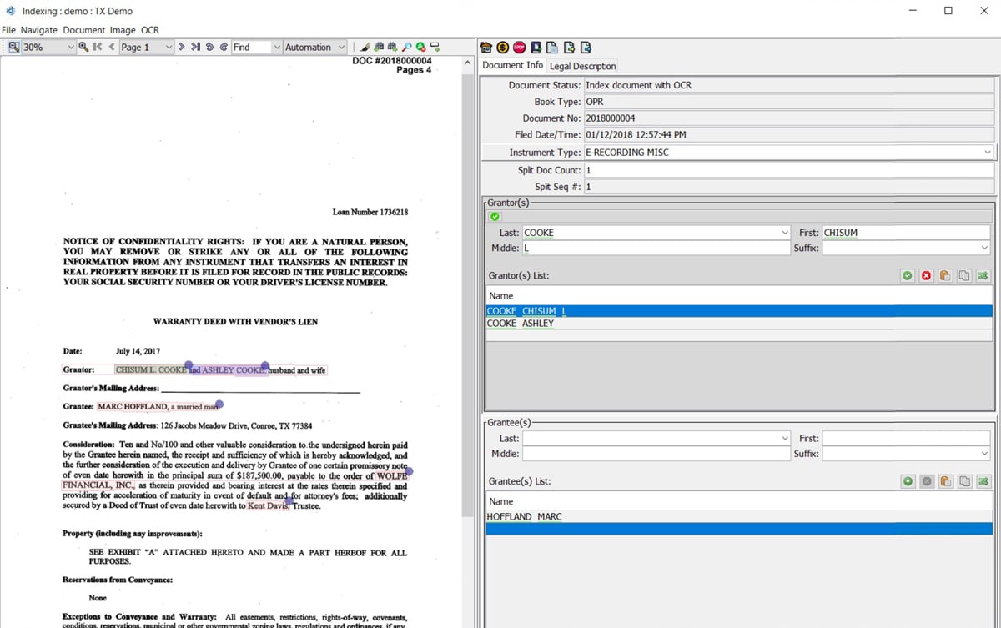
Task: Rotate the image counterclockwise
Action: (x=209, y=48)
